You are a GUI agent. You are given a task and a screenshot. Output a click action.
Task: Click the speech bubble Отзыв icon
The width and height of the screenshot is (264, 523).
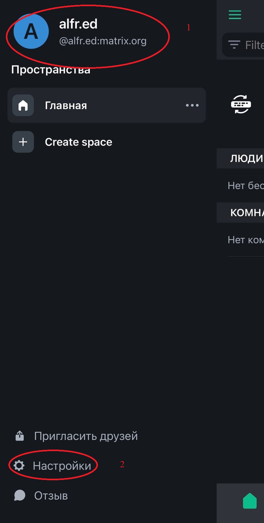pos(20,495)
